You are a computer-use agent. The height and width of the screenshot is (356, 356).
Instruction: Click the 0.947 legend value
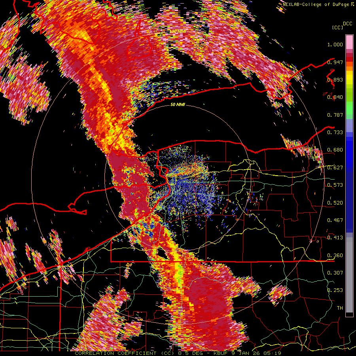click(335, 62)
